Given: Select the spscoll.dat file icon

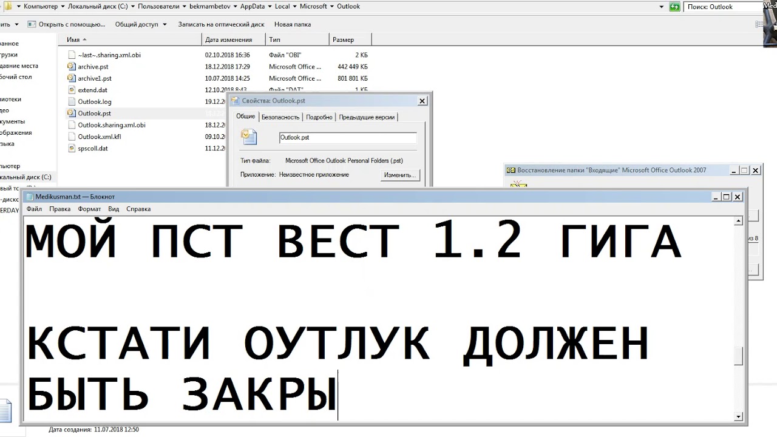Looking at the screenshot, I should coord(71,148).
